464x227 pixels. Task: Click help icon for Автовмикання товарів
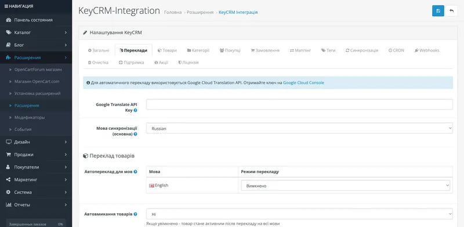coord(135,214)
